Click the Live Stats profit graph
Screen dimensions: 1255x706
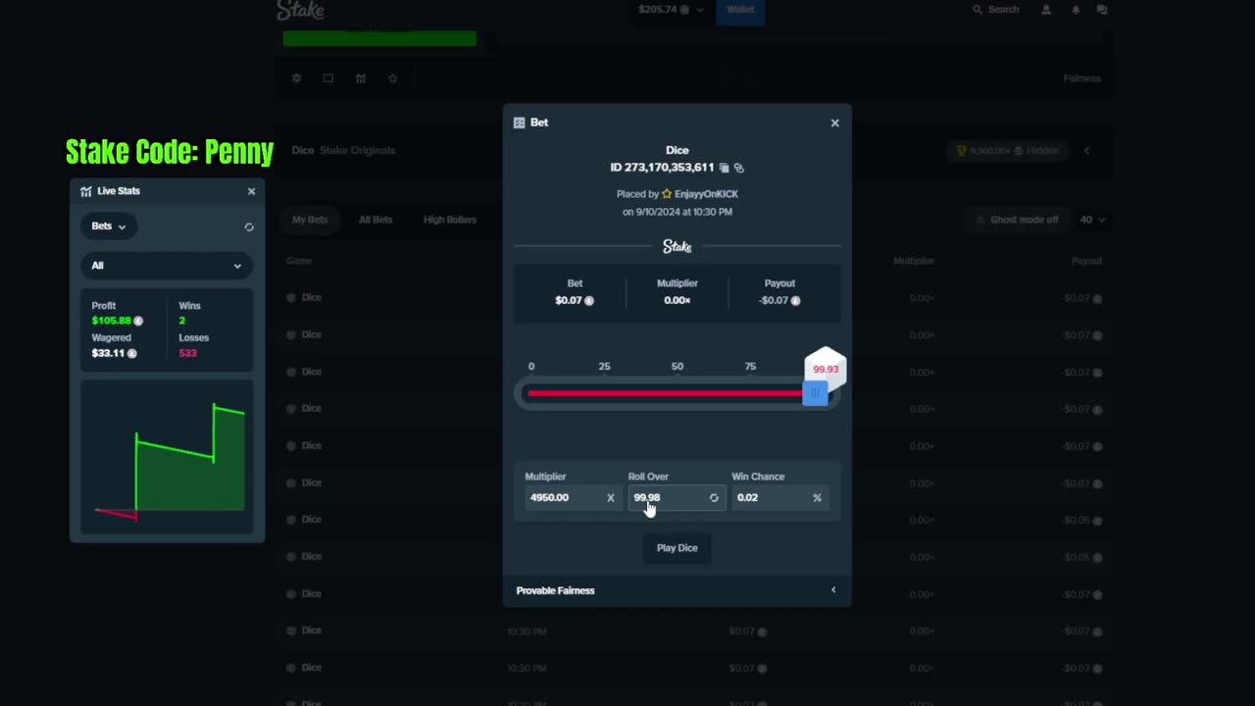point(167,458)
